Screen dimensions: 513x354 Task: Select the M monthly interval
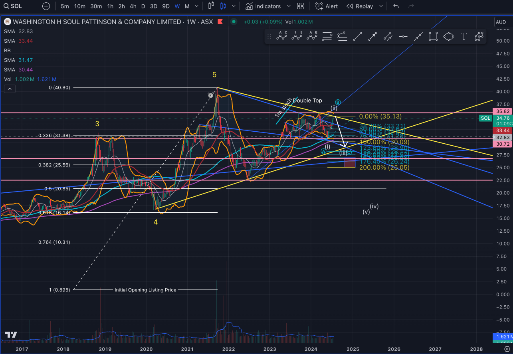click(187, 6)
